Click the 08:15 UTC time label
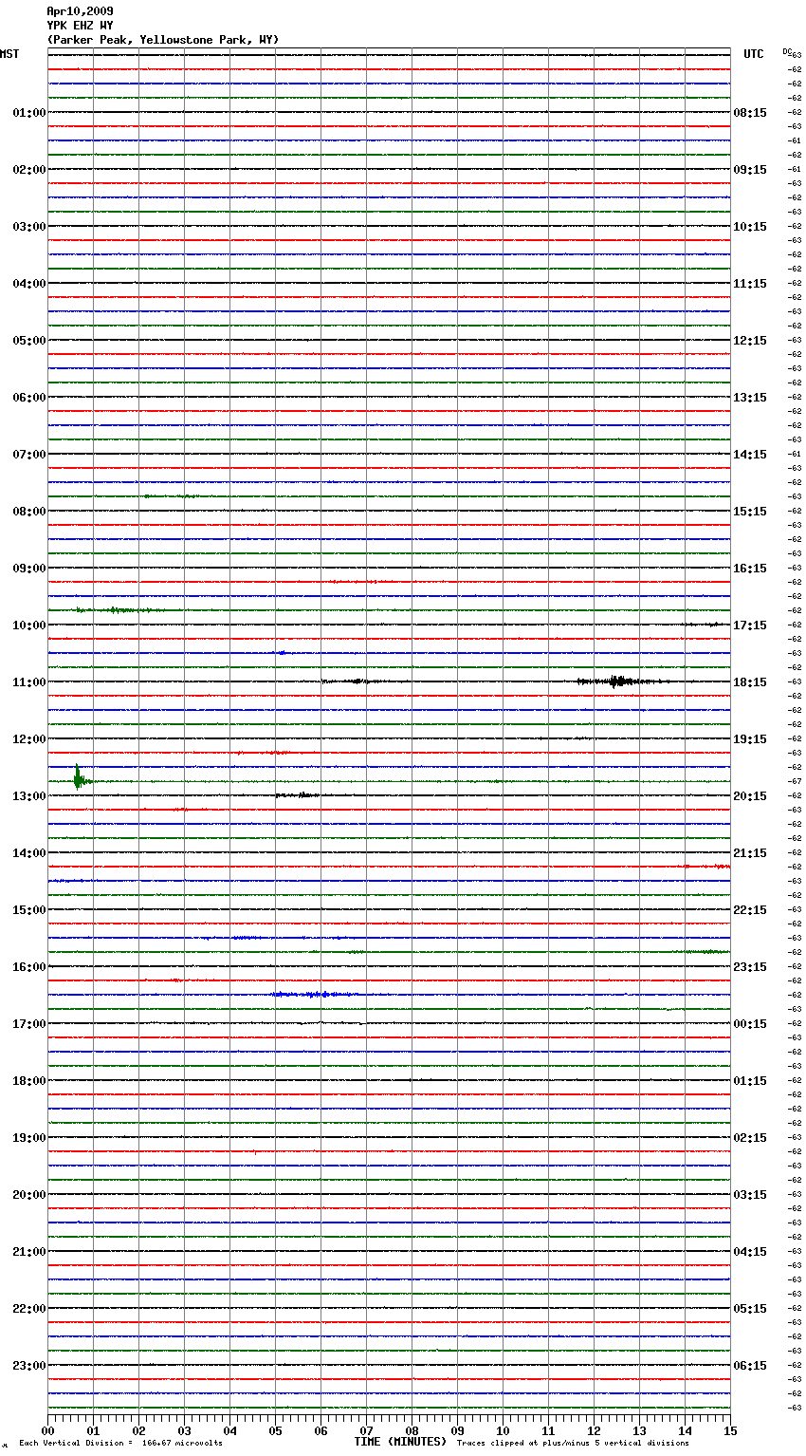806x1456 pixels. [x=750, y=113]
